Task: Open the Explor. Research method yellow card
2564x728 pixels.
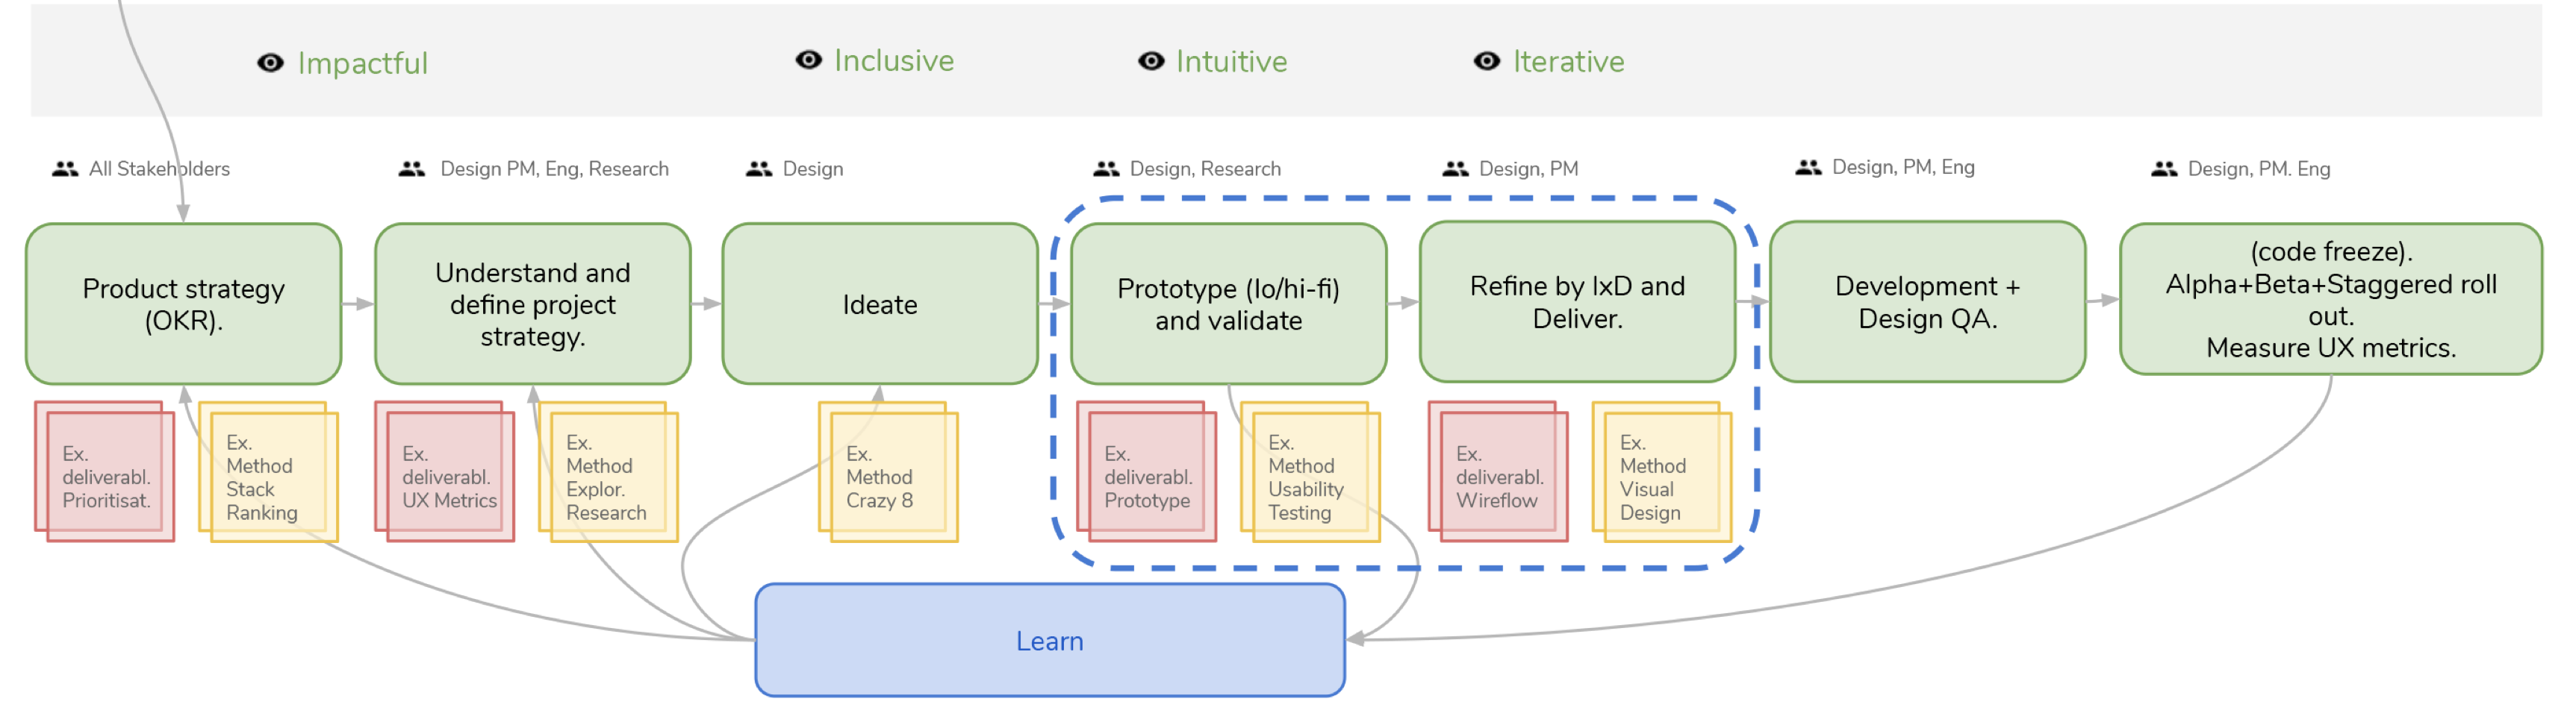Action: click(x=609, y=472)
